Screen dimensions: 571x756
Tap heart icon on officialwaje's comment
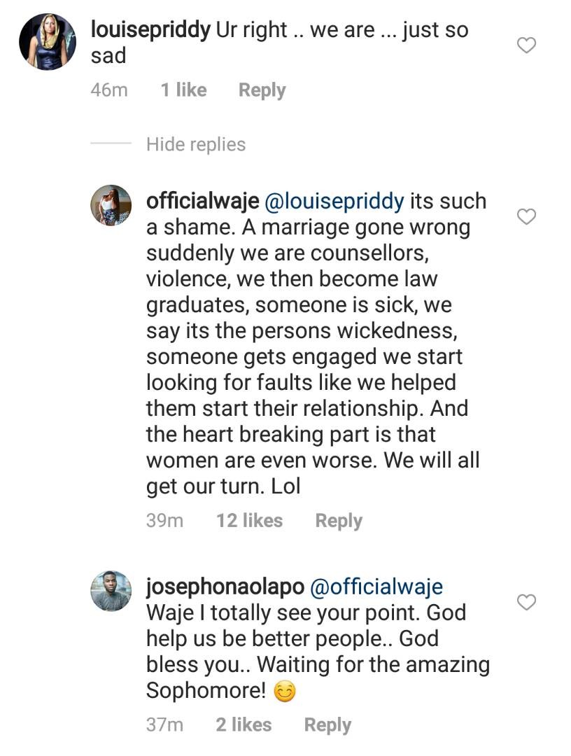[x=526, y=217]
